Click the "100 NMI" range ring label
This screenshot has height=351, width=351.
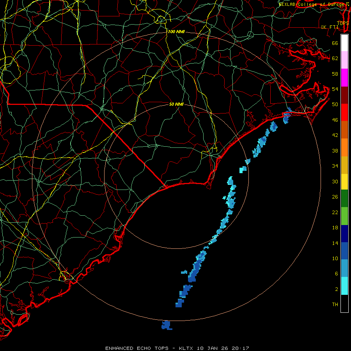click(x=176, y=32)
